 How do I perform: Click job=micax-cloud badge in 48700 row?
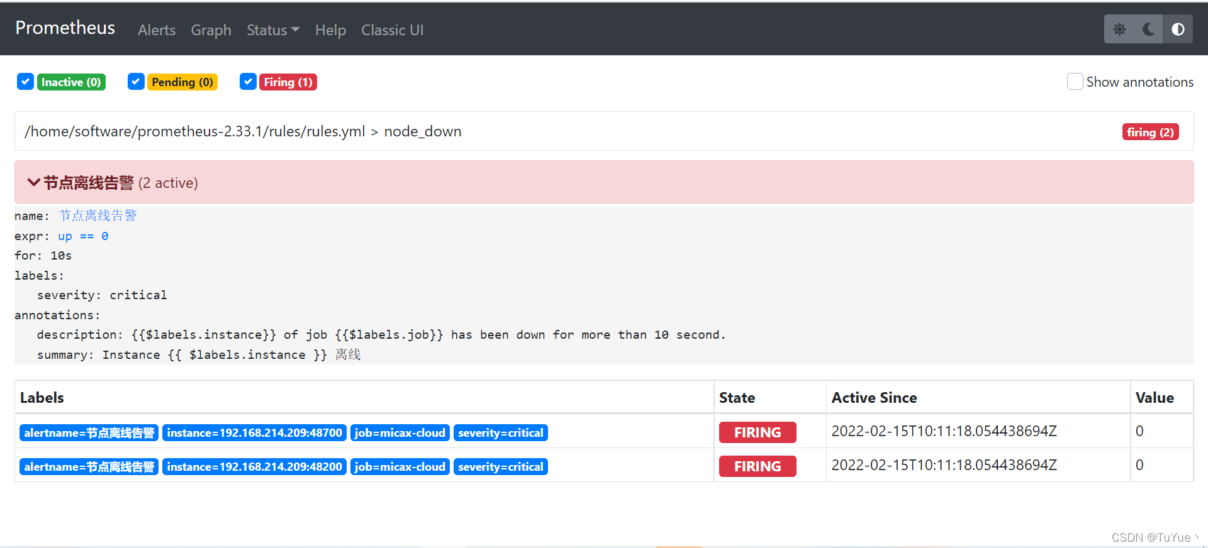tap(400, 432)
